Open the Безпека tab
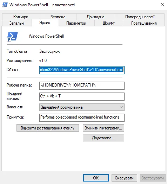 click(58, 17)
